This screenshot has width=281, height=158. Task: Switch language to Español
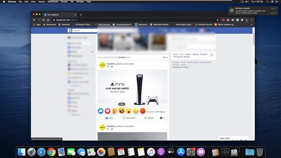pyautogui.click(x=204, y=54)
